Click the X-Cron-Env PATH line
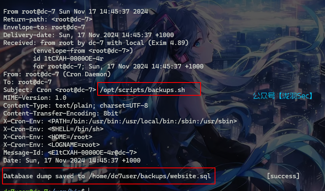Image resolution: width=325 pixels, height=191 pixels. click(120, 121)
